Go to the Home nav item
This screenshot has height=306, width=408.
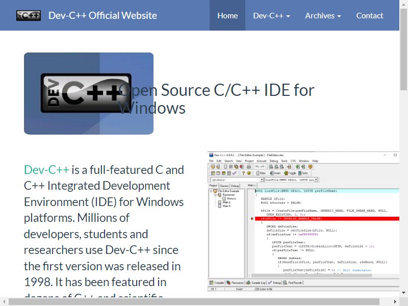tap(227, 16)
